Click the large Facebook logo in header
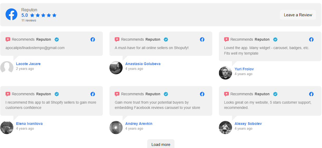 pos(11,14)
